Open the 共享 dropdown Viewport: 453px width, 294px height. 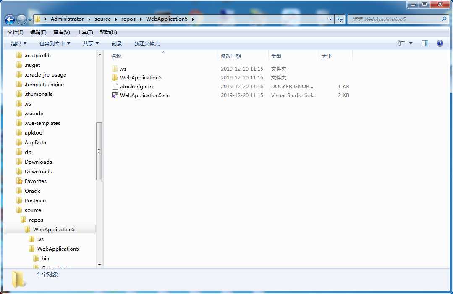91,43
